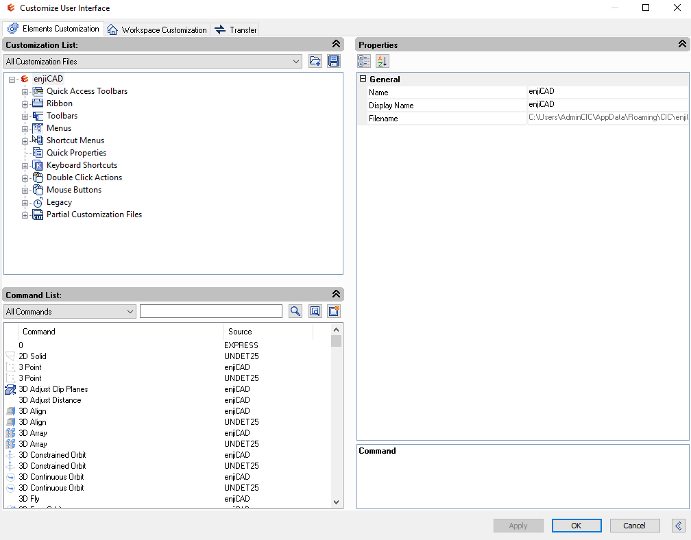691x540 pixels.
Task: Click the Shortcut Menus node icon
Action: point(38,140)
